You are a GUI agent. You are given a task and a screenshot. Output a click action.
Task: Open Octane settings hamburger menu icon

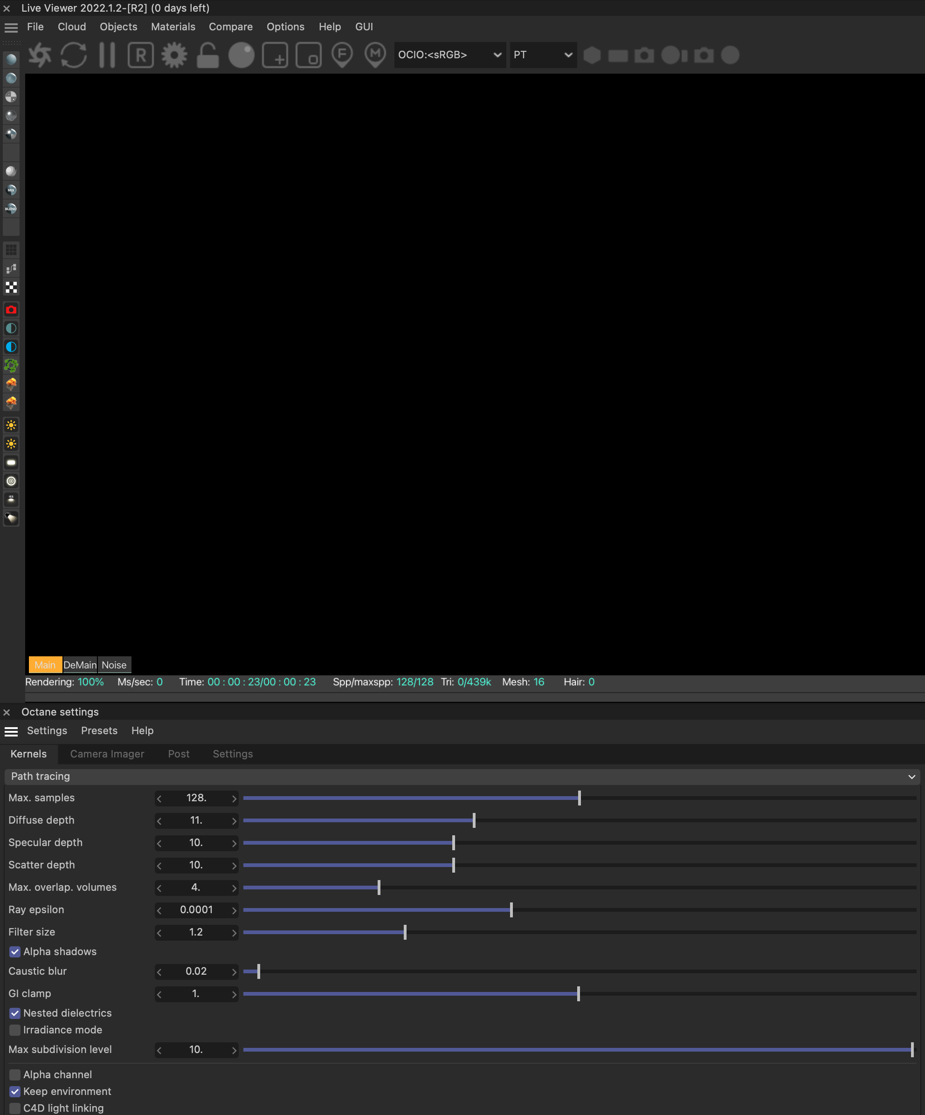point(11,731)
